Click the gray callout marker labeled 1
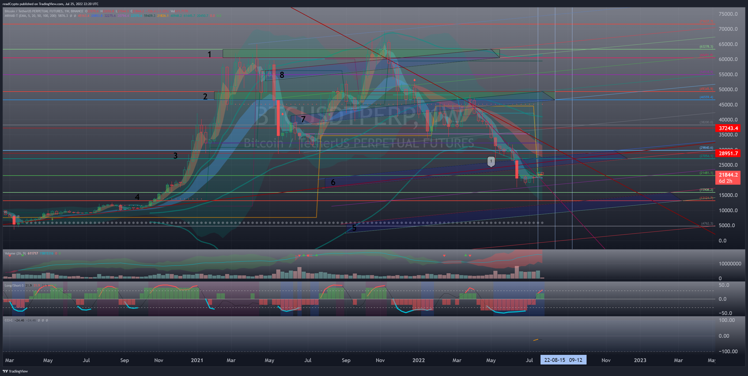 point(491,161)
